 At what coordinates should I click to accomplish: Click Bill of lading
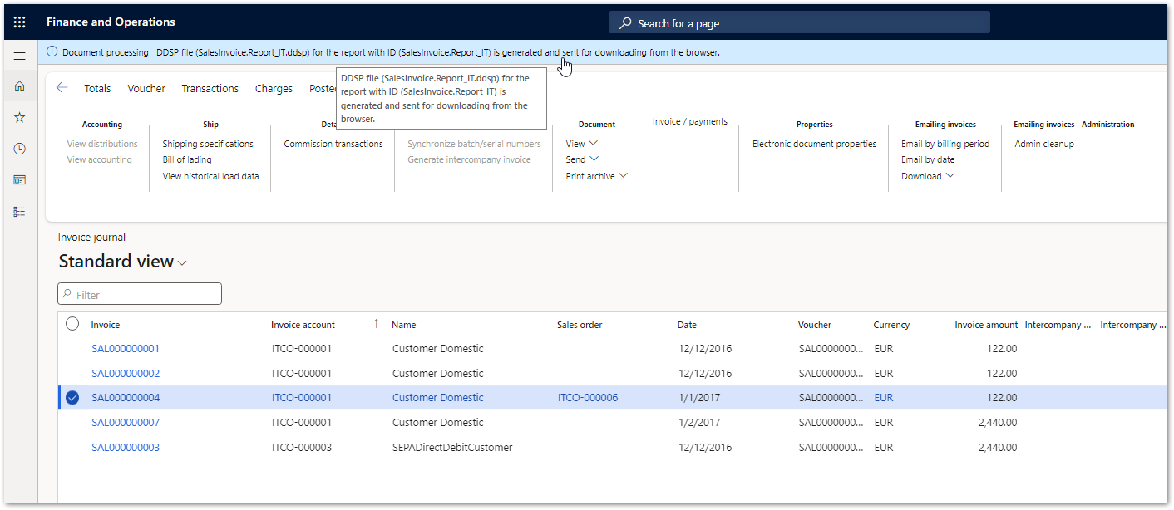click(x=187, y=159)
